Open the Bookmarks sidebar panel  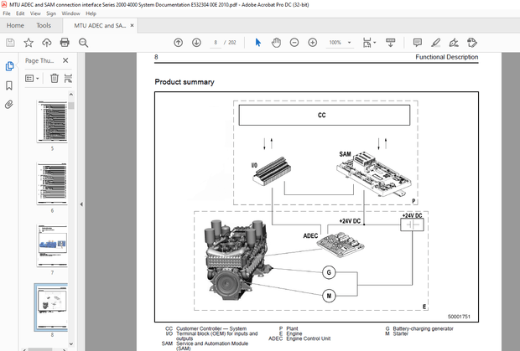(9, 85)
